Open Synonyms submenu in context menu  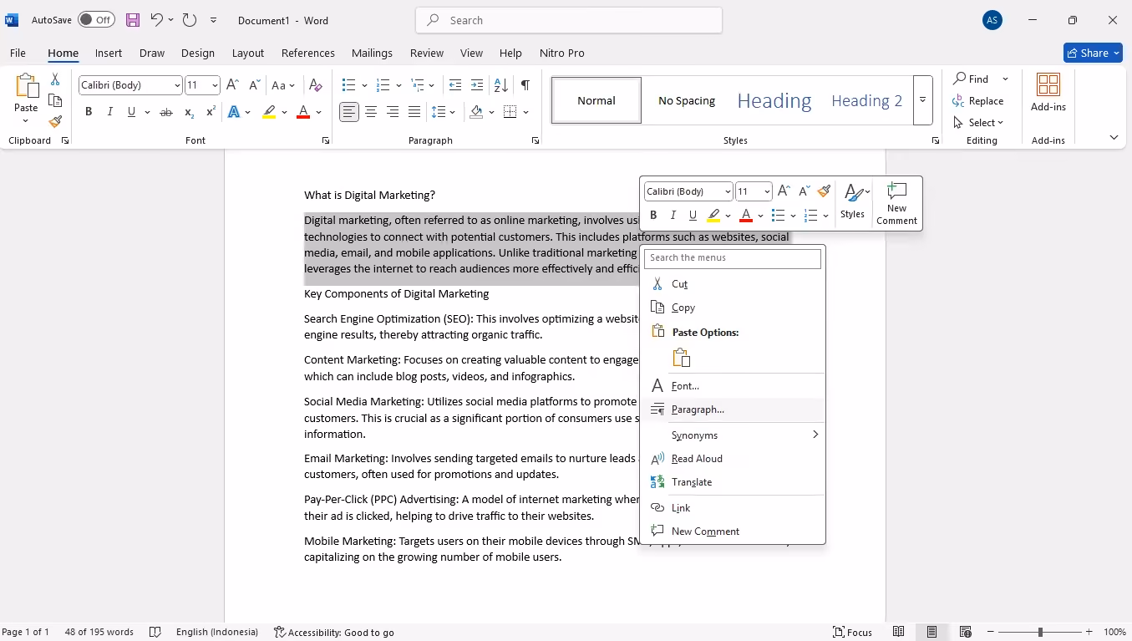tap(733, 435)
